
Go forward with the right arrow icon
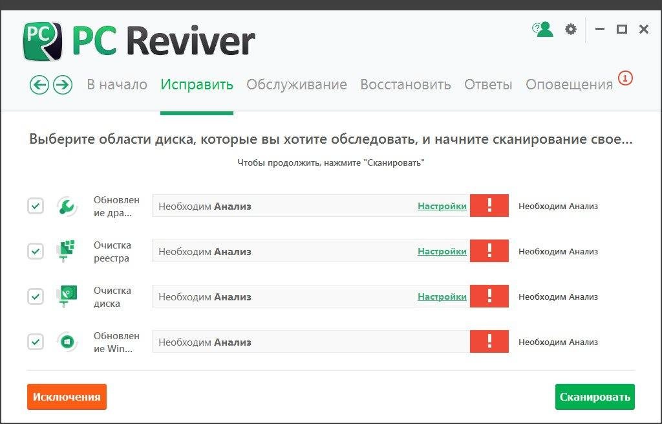[x=63, y=85]
